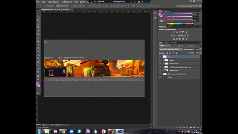Select the Pen tool
The width and height of the screenshot is (238, 134).
coord(38,62)
